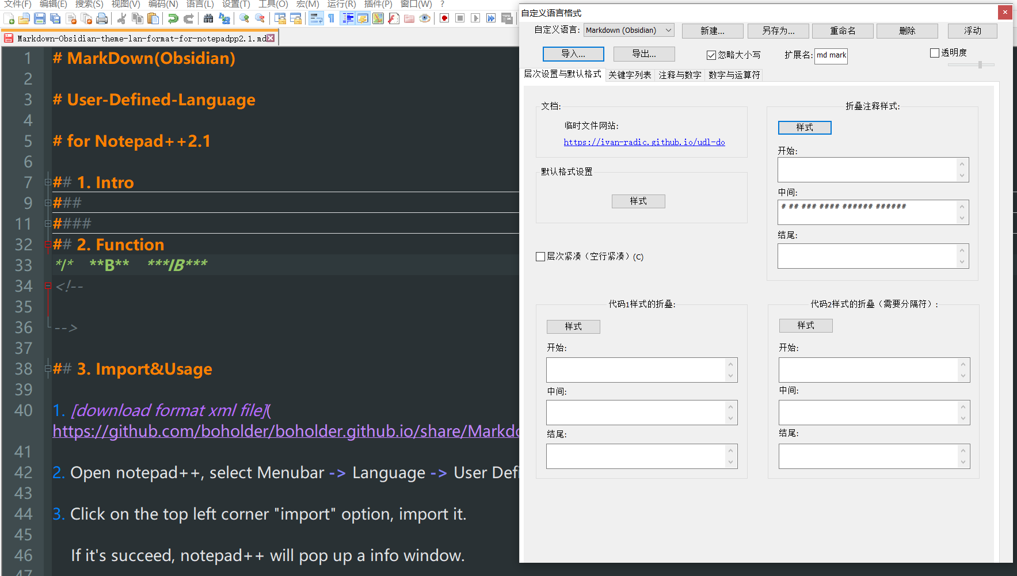This screenshot has width=1017, height=576.
Task: Select the 层次设置与默认格式 tab
Action: pyautogui.click(x=562, y=74)
